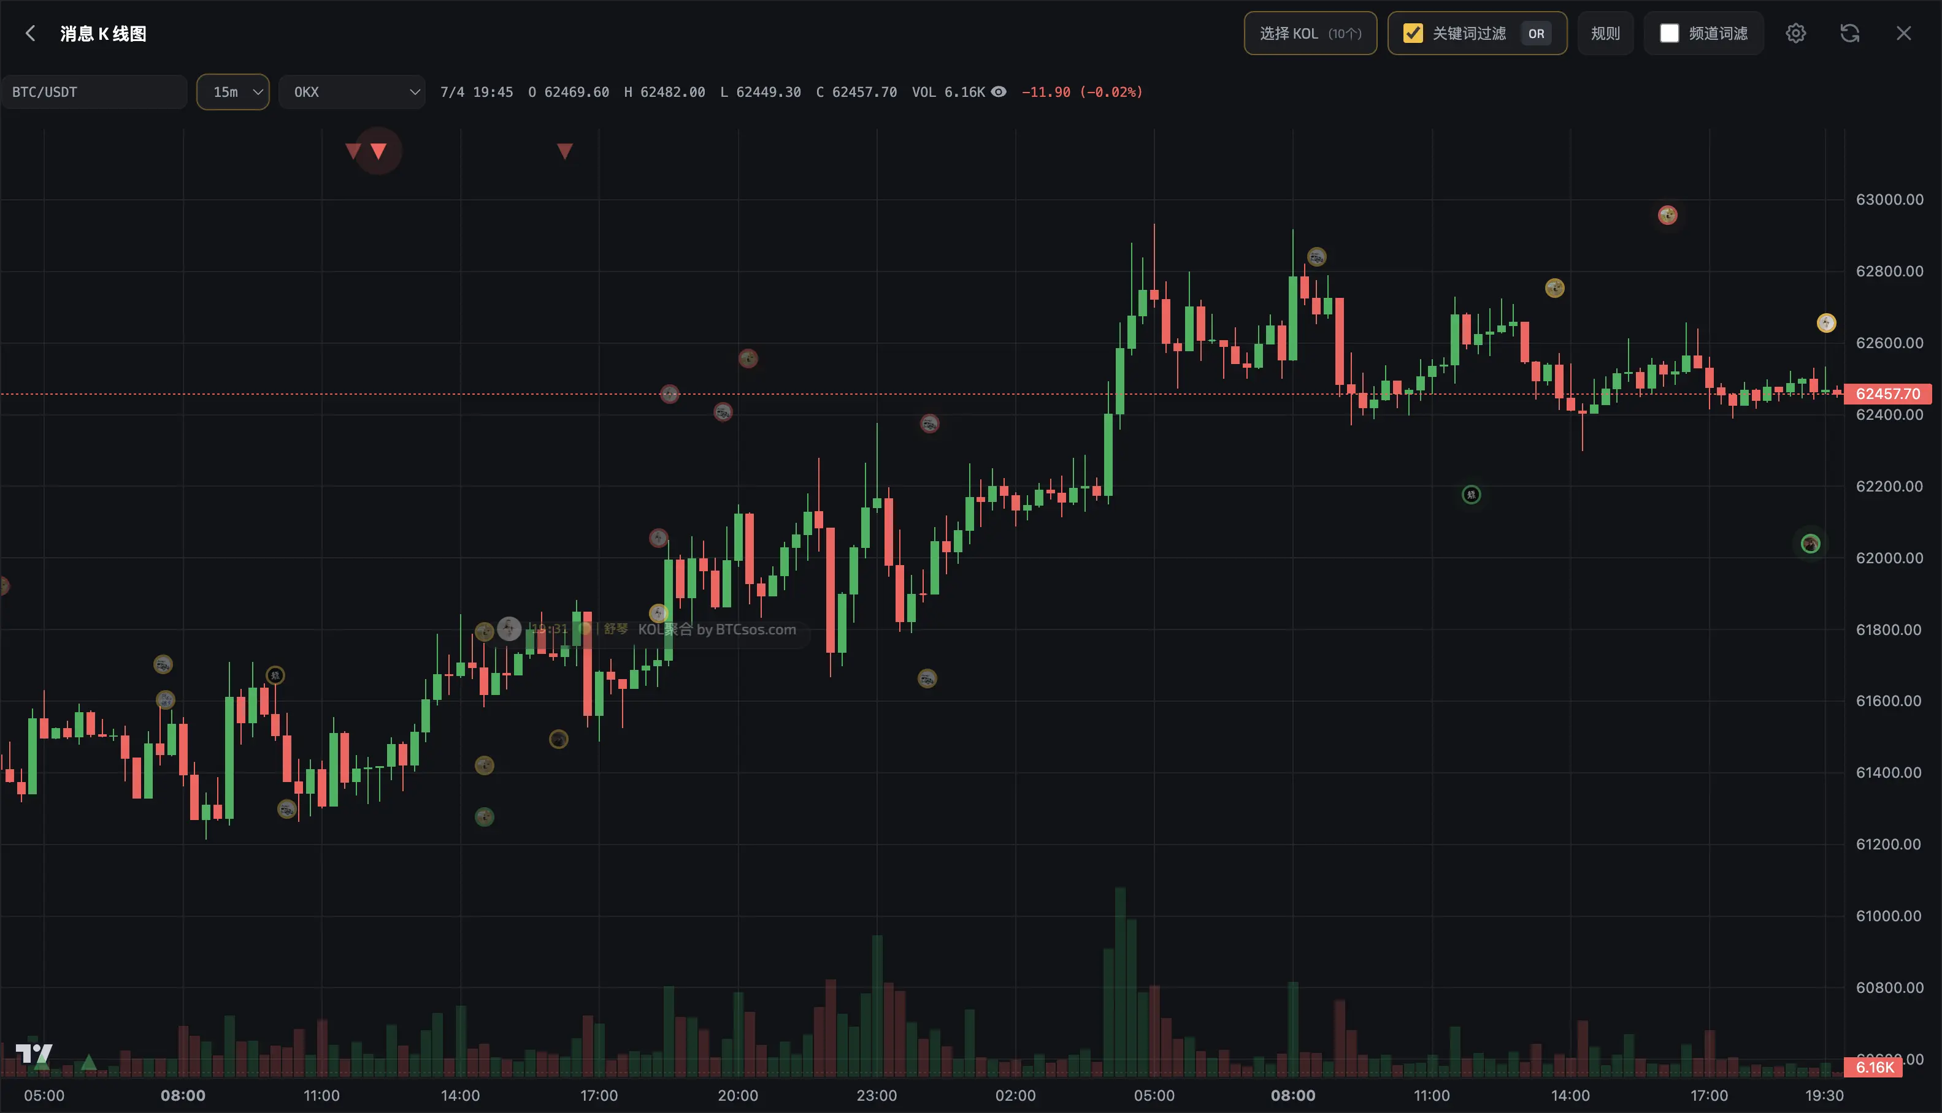The height and width of the screenshot is (1113, 1942).
Task: Click the red 6.16K volume label
Action: [1874, 1067]
